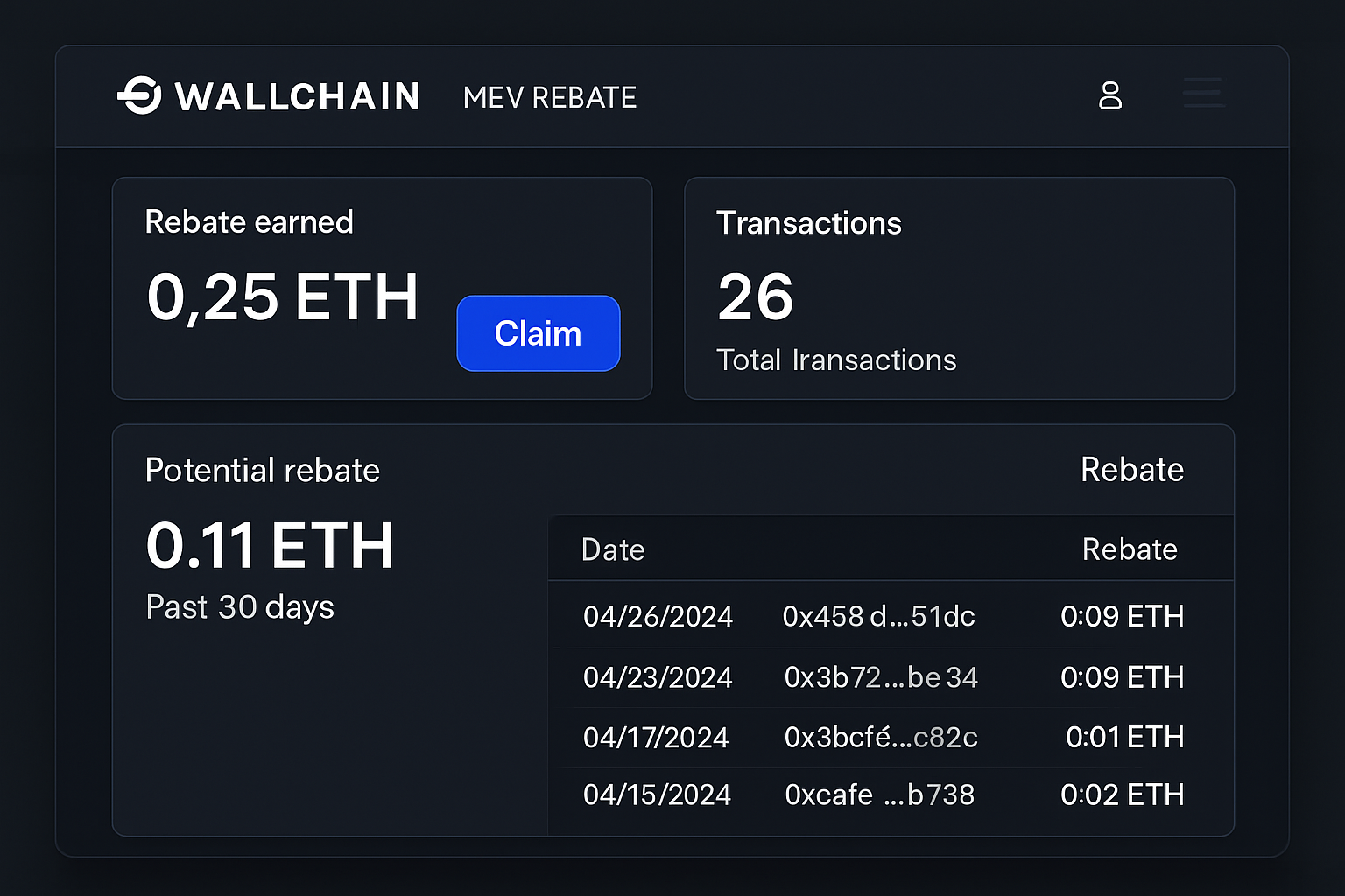Select the 04/26/2024 date entry

[x=658, y=616]
